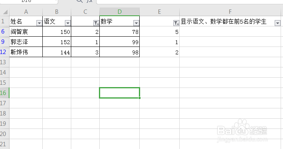Select column D header
This screenshot has height=149, width=283.
tap(120, 12)
